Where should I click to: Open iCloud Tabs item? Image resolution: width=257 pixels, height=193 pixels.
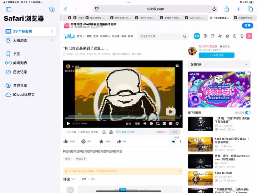pyautogui.click(x=30, y=94)
